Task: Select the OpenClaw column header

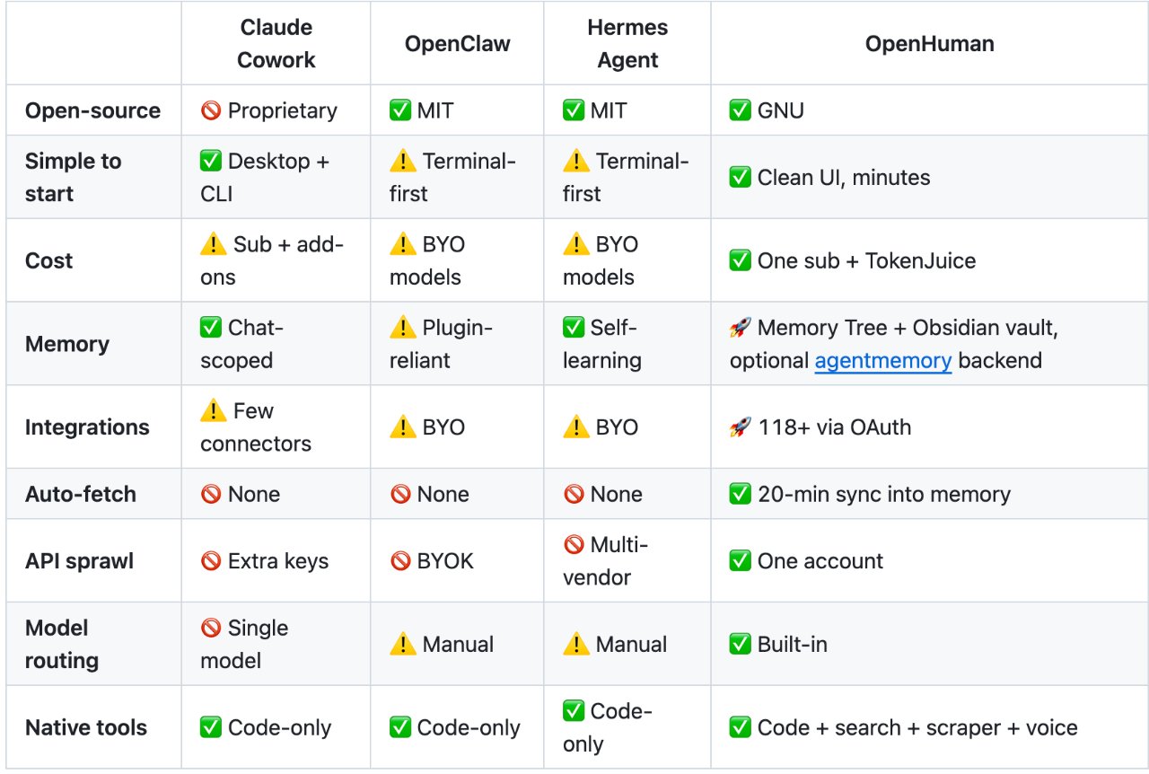Action: (x=458, y=43)
